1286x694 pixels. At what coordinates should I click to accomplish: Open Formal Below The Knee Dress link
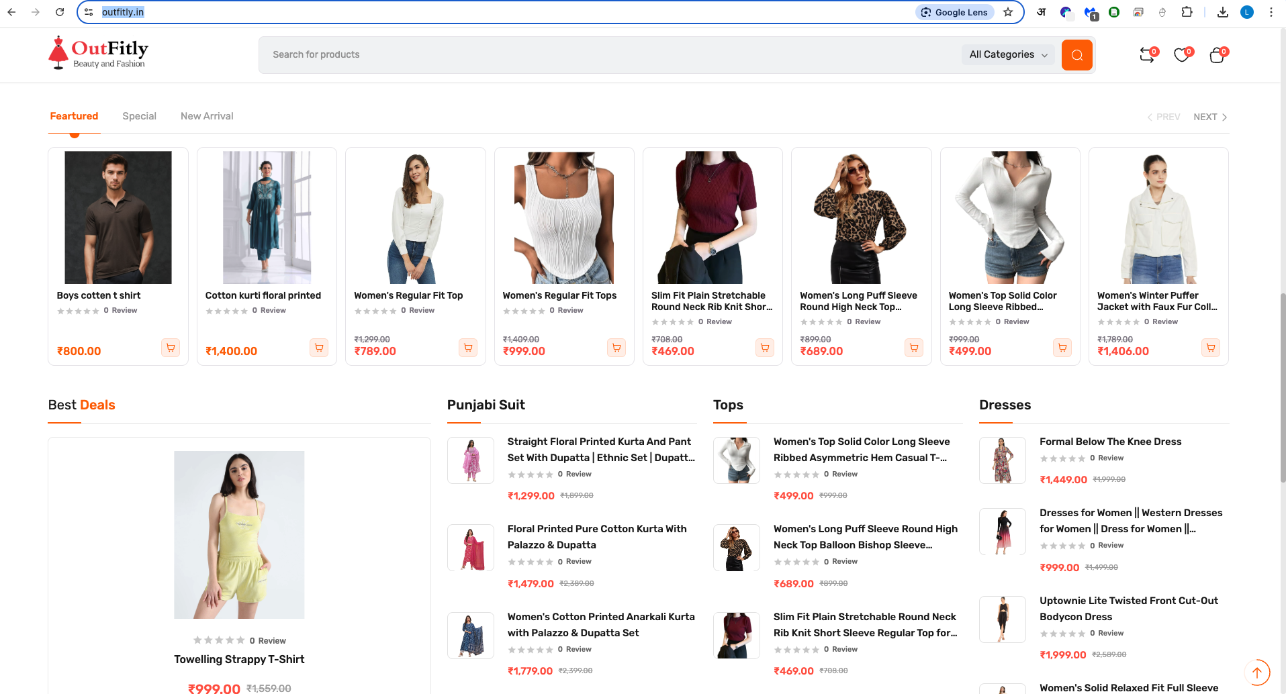point(1110,442)
